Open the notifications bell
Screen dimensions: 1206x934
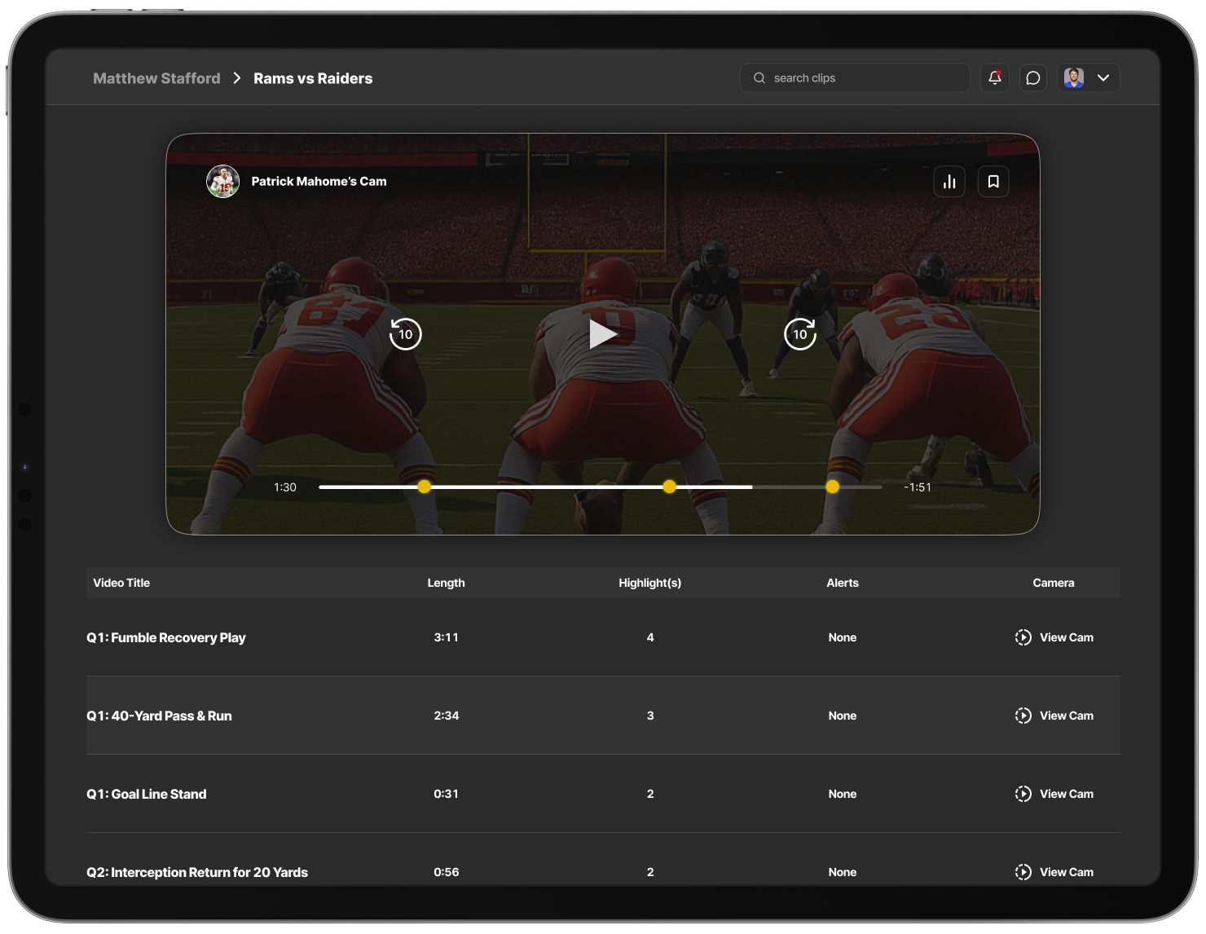[994, 78]
